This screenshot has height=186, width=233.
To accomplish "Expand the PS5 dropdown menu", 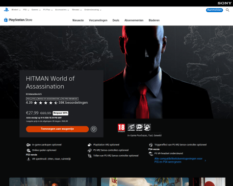I will click(x=26, y=10).
